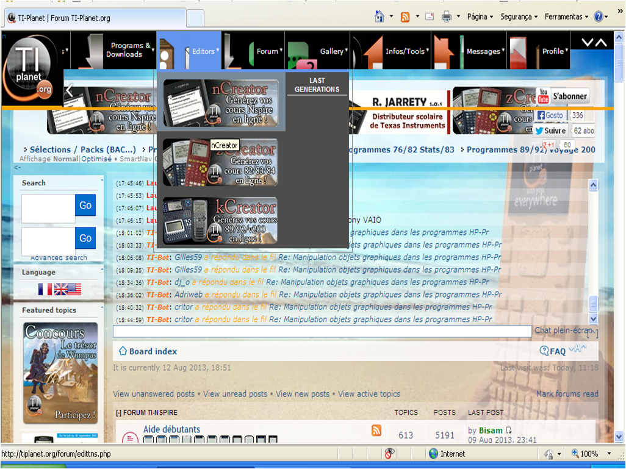Open the RSS feeds icon in browser toolbar

tap(405, 16)
